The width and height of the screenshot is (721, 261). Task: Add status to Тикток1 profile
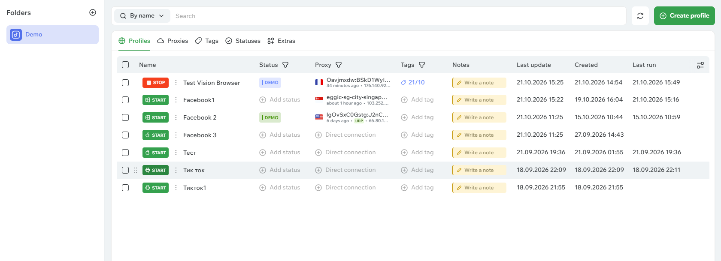280,188
